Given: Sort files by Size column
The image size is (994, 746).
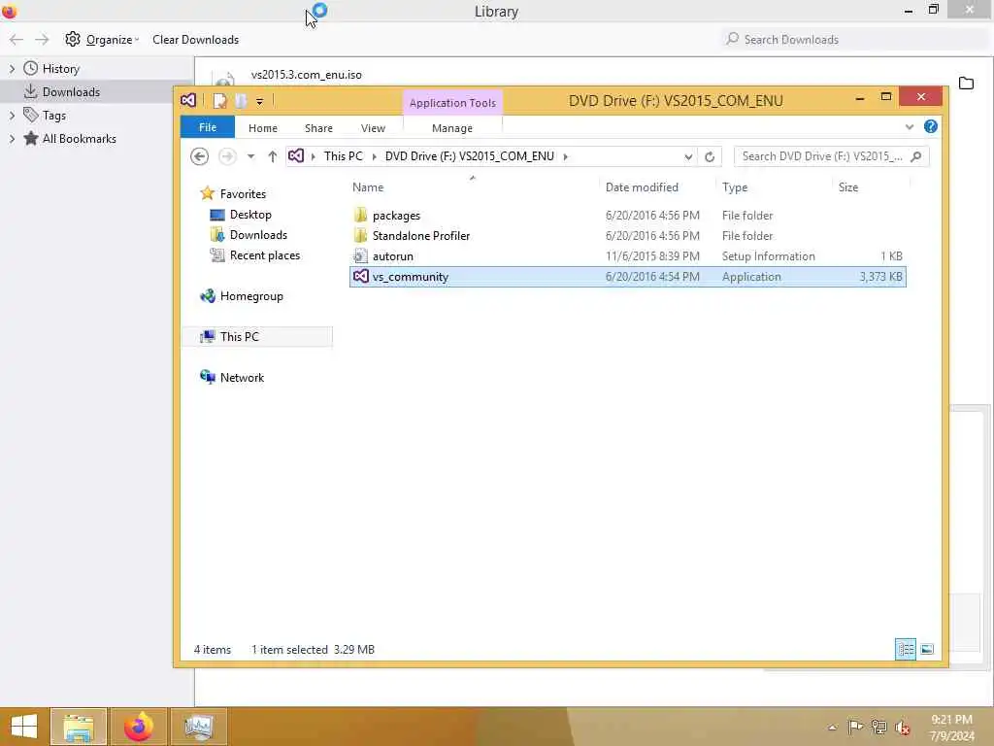Looking at the screenshot, I should [x=847, y=187].
